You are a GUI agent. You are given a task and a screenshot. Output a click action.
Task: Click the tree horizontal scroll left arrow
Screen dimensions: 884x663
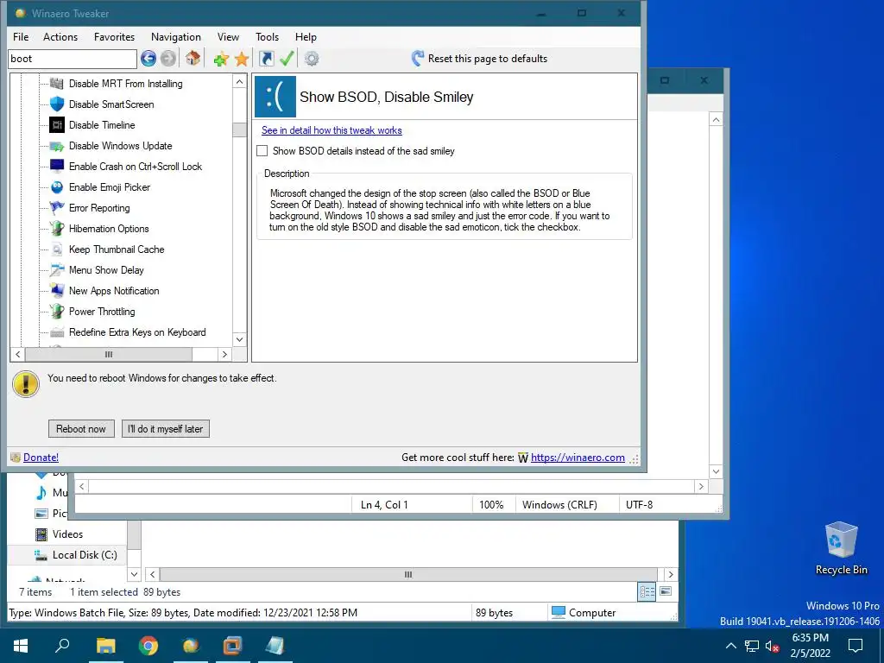click(18, 355)
